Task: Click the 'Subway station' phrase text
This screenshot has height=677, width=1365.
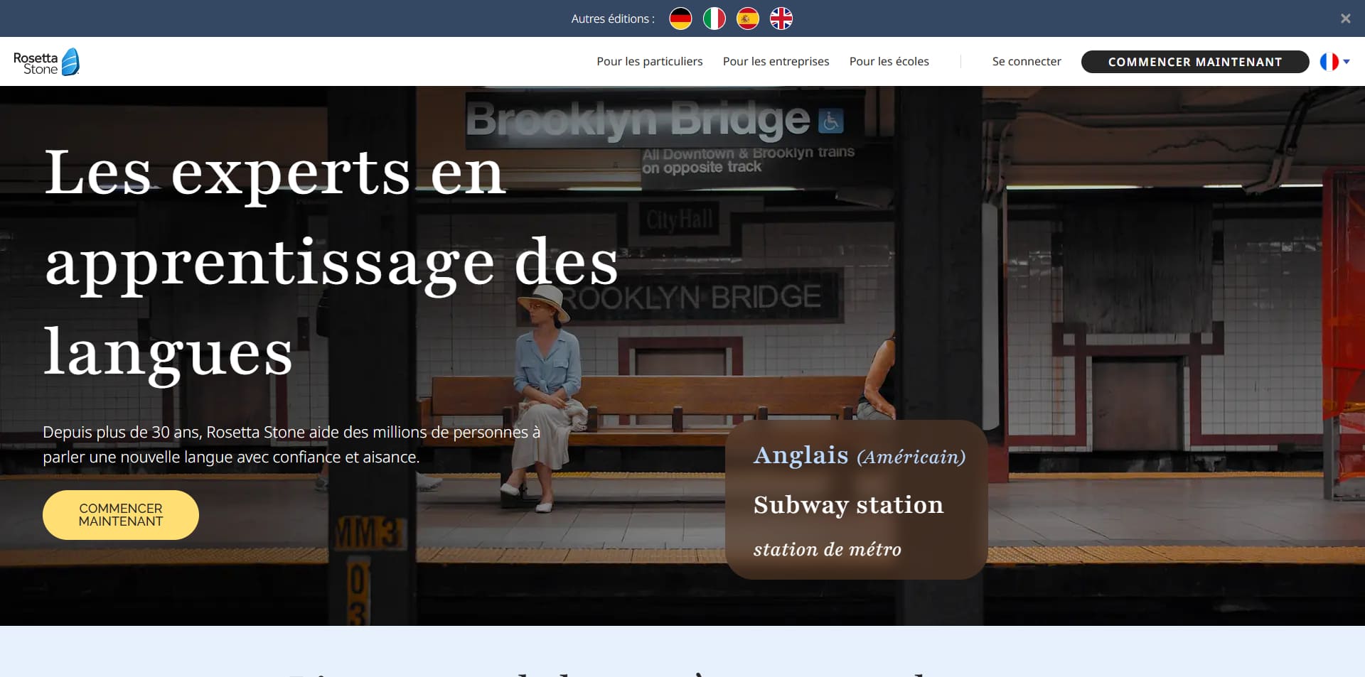Action: click(x=848, y=504)
